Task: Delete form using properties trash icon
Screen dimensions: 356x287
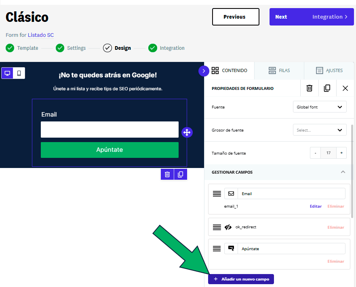Action: click(x=309, y=88)
